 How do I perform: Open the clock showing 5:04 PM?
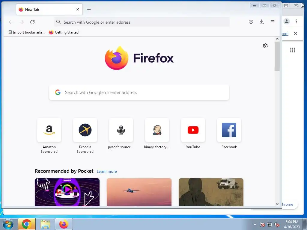click(x=292, y=224)
